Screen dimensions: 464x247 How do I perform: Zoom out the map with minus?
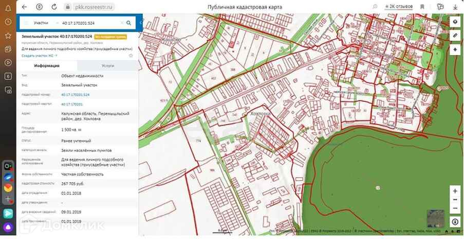455,208
